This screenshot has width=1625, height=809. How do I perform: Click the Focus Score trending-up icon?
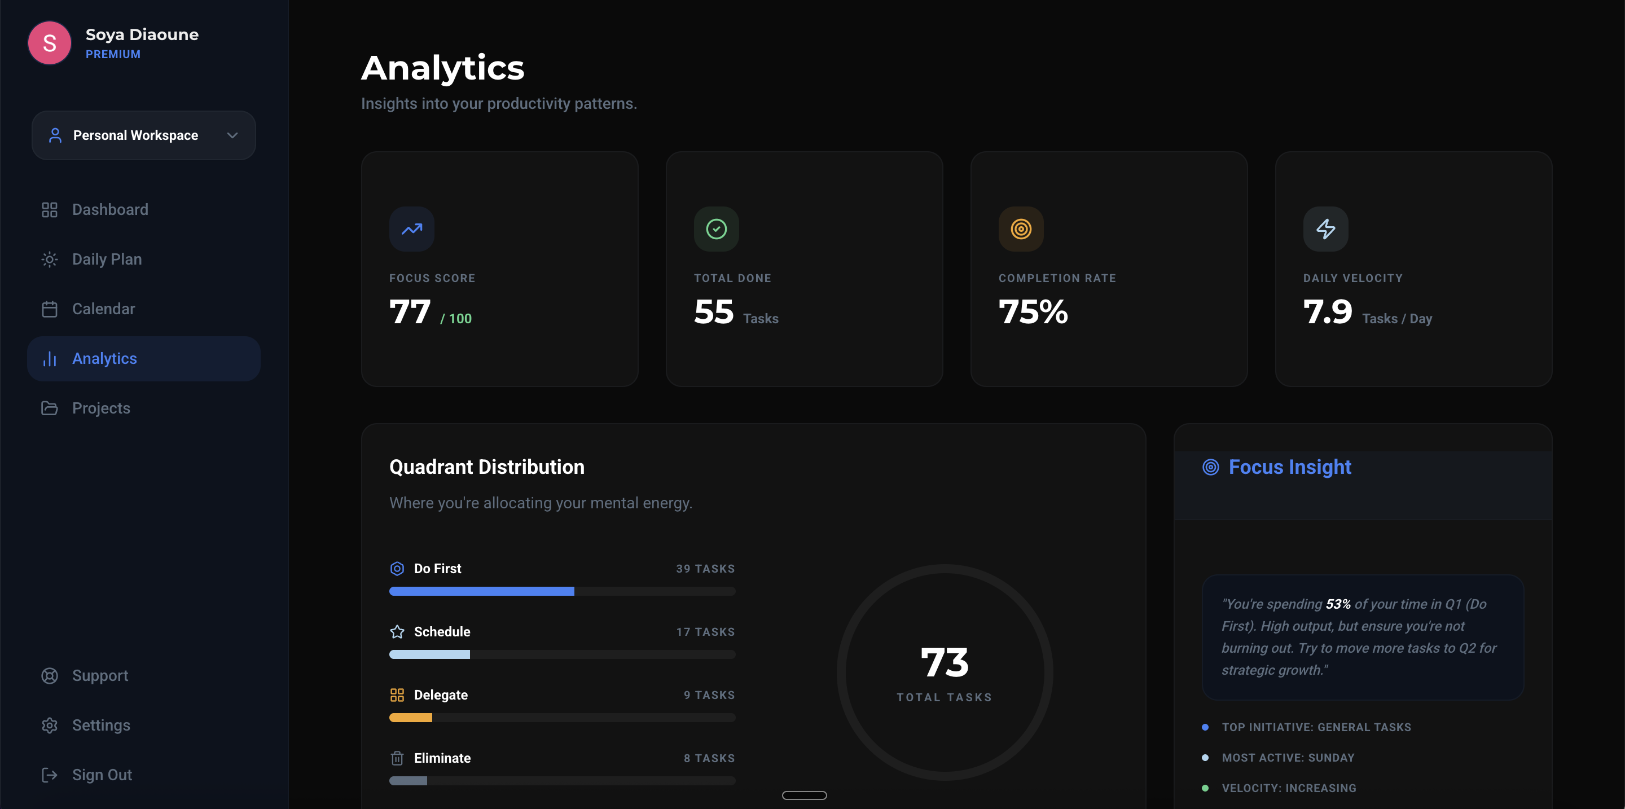(x=411, y=229)
